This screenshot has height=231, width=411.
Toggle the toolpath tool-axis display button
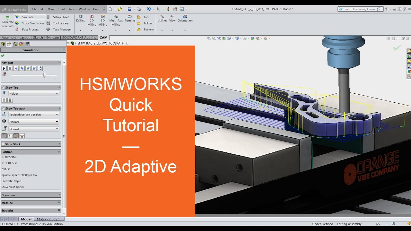tap(22, 136)
